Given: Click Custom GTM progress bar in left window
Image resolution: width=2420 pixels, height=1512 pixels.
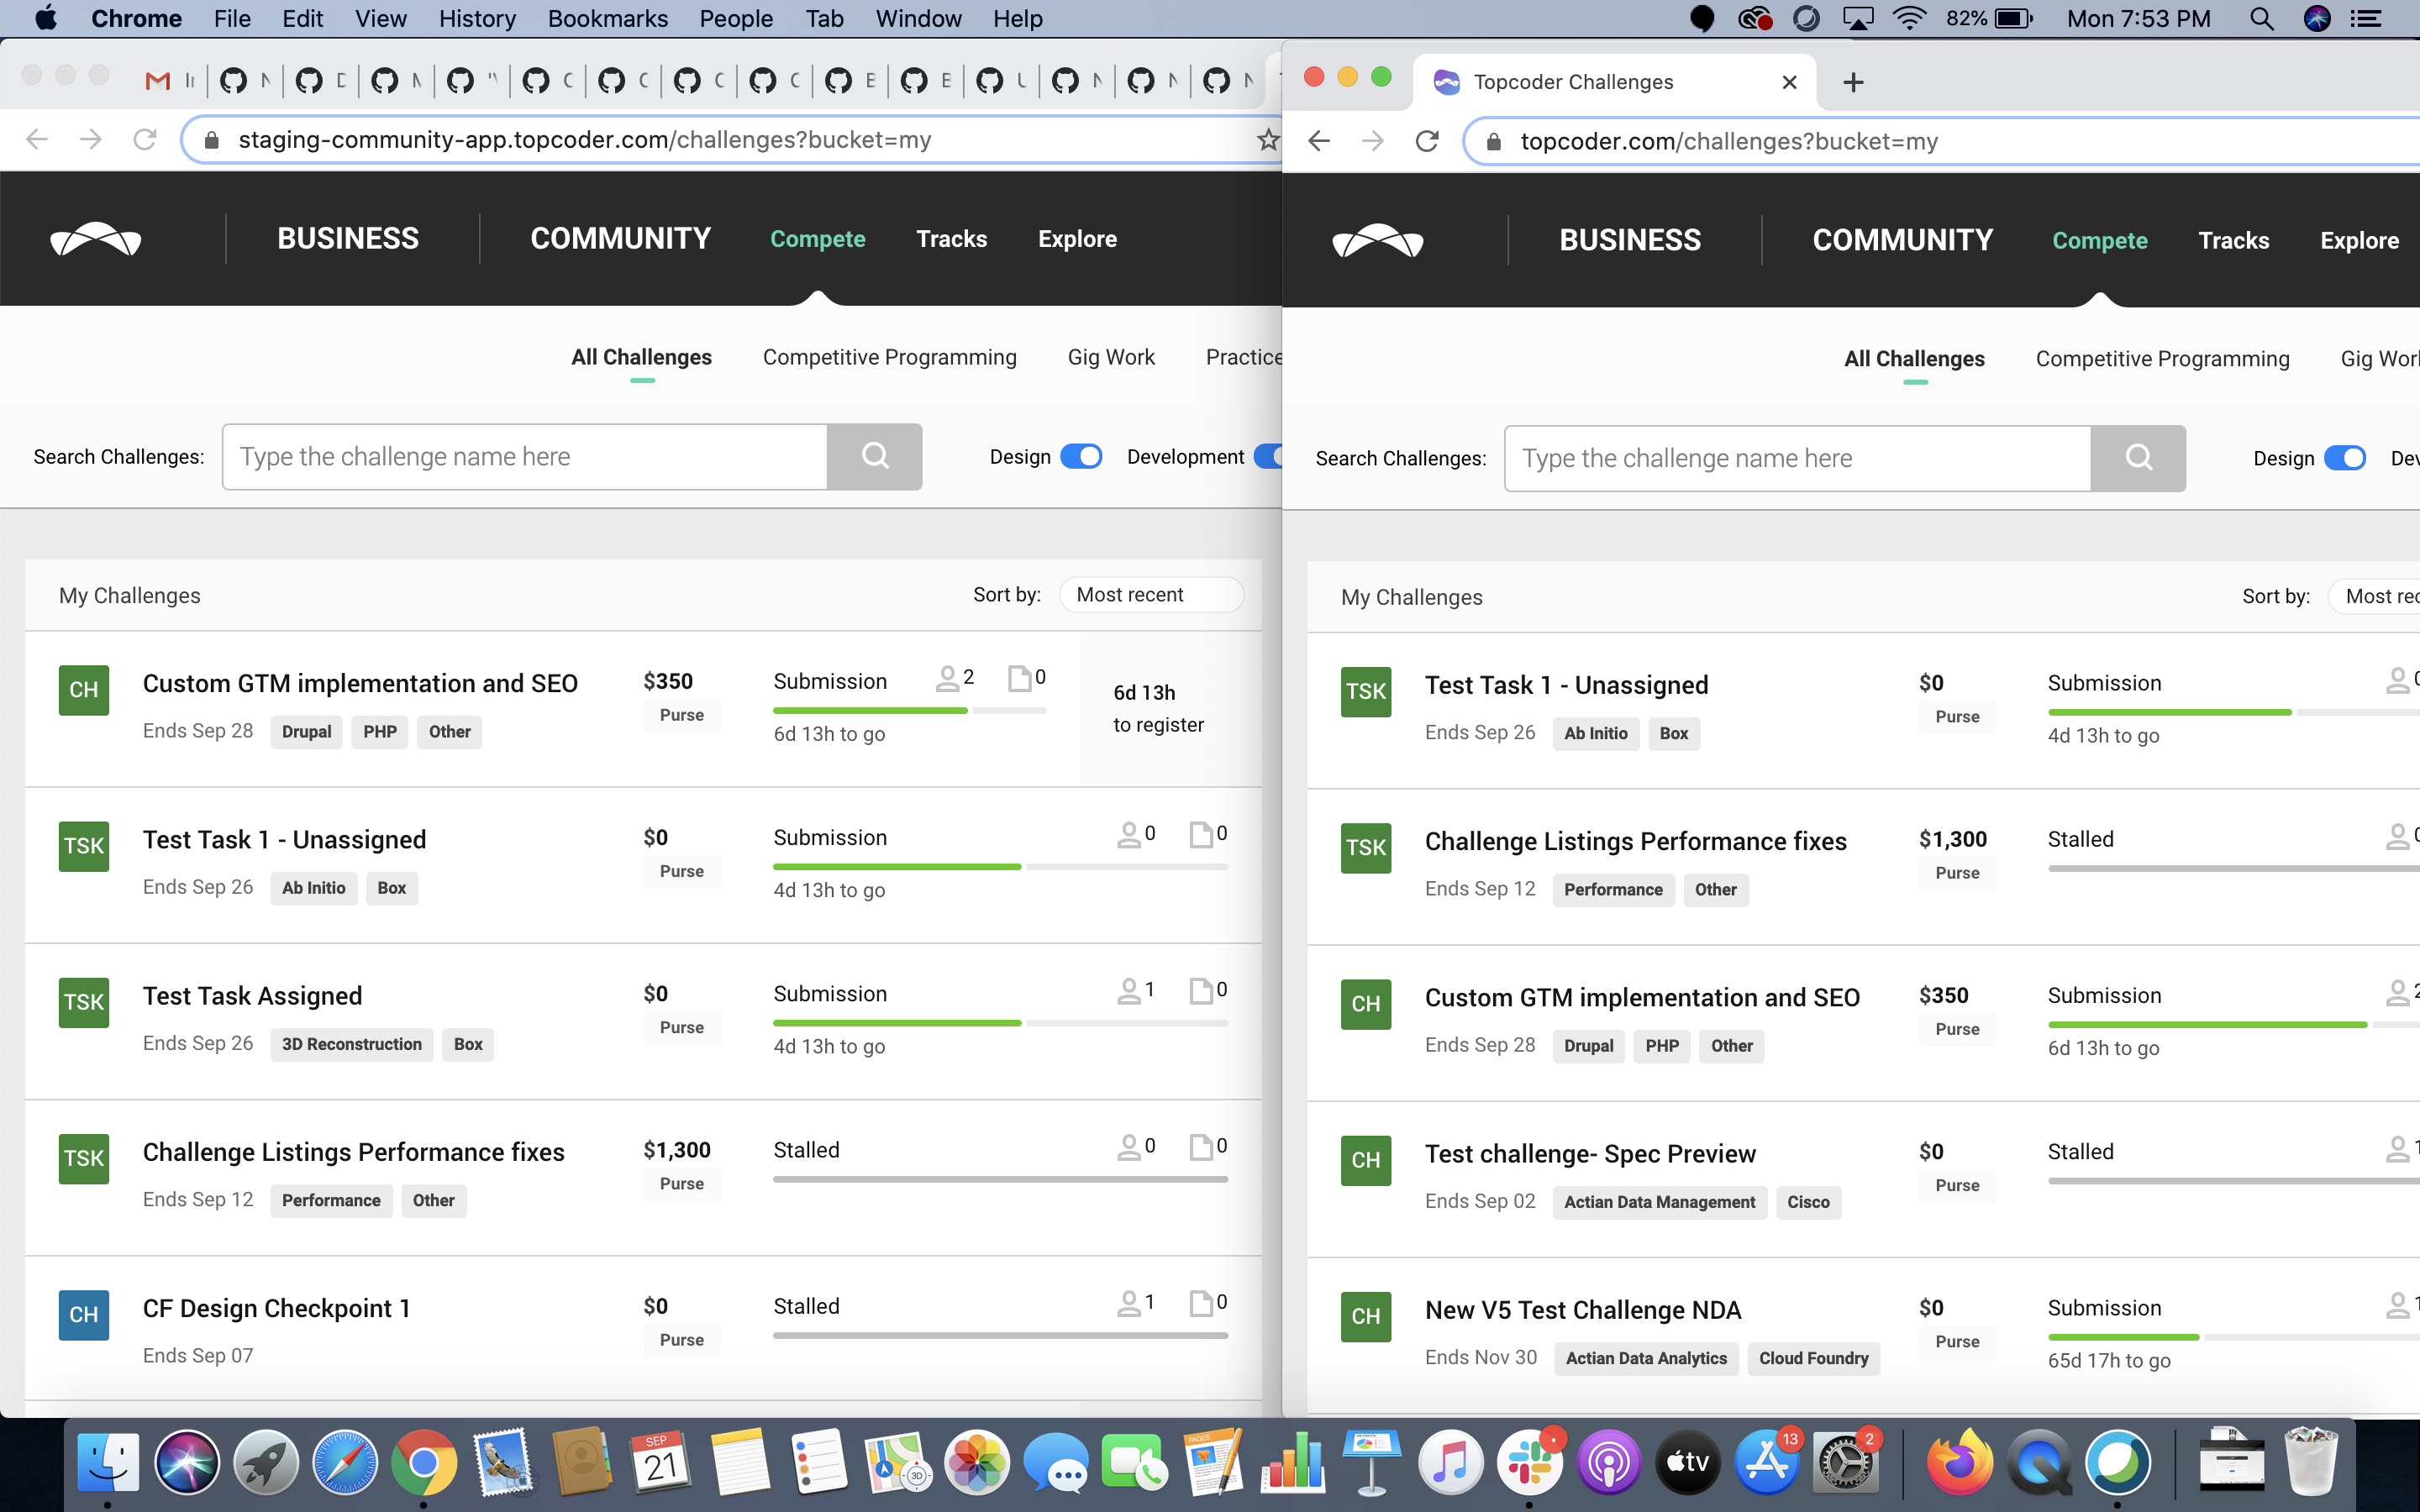Looking at the screenshot, I should [910, 710].
